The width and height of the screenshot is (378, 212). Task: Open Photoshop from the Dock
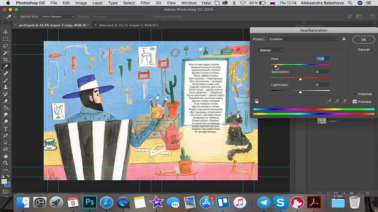[90, 202]
